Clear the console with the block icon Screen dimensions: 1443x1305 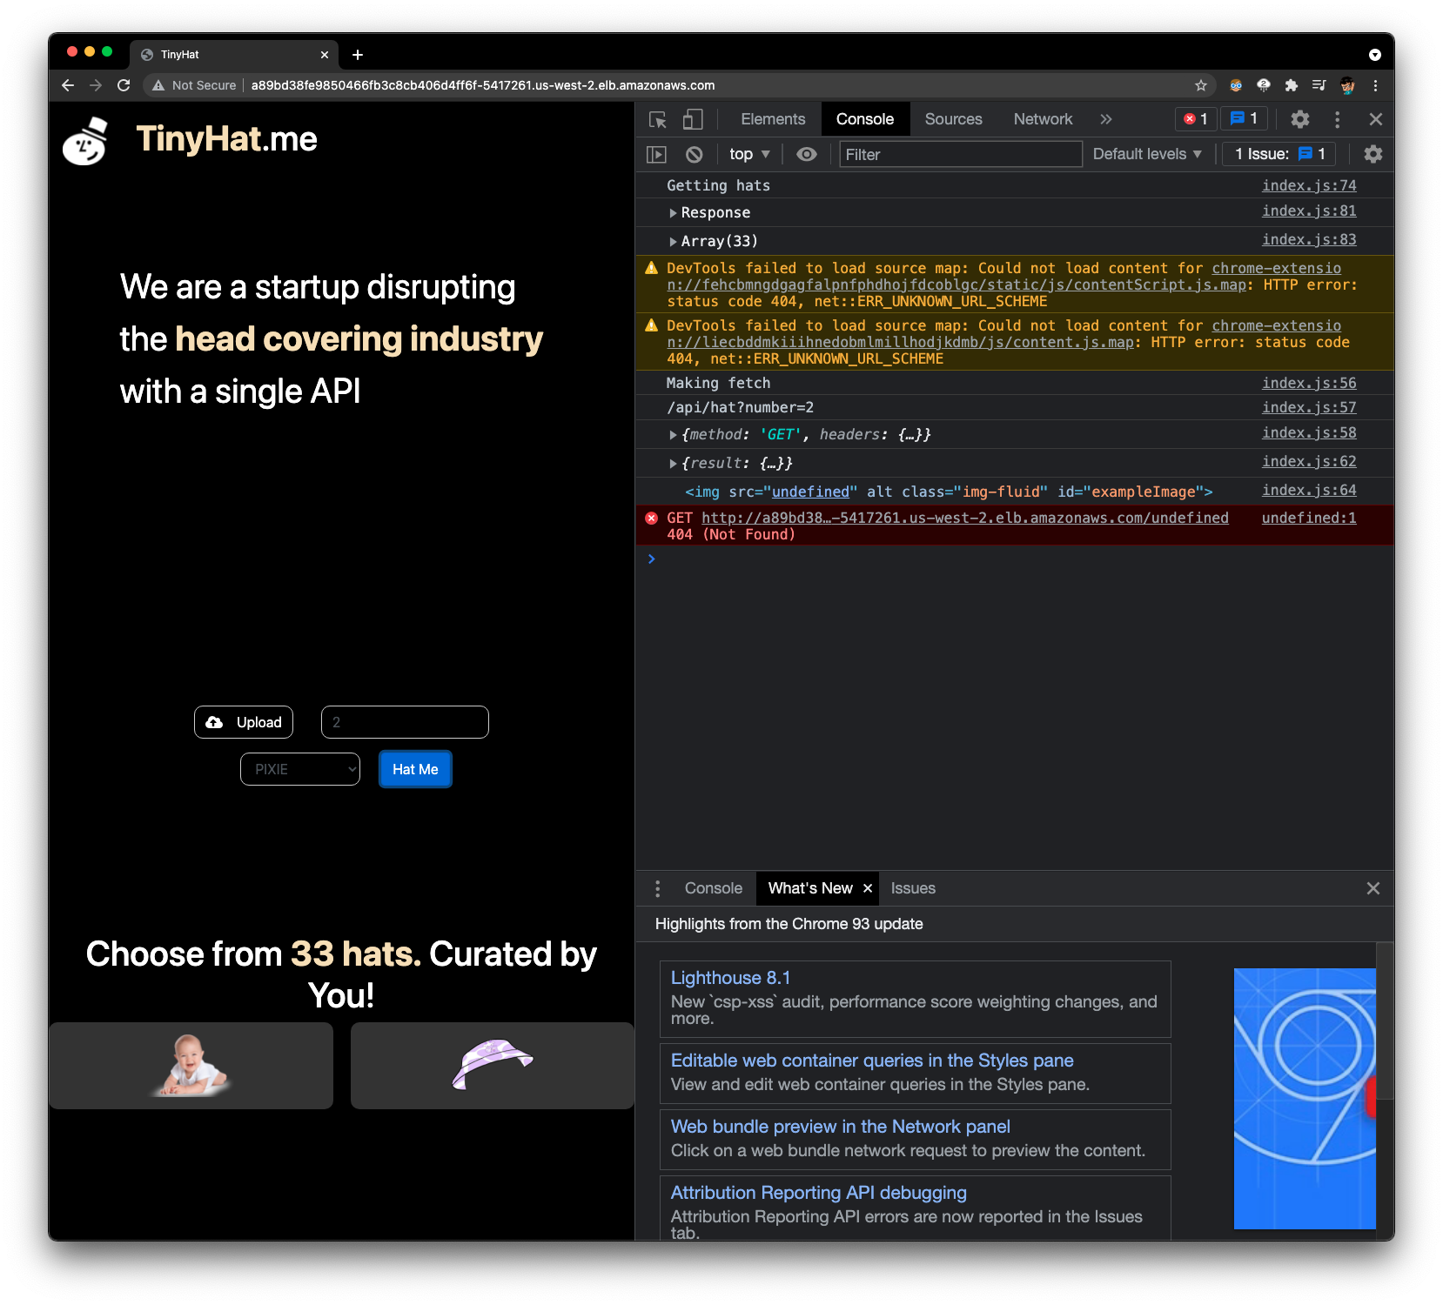click(694, 154)
